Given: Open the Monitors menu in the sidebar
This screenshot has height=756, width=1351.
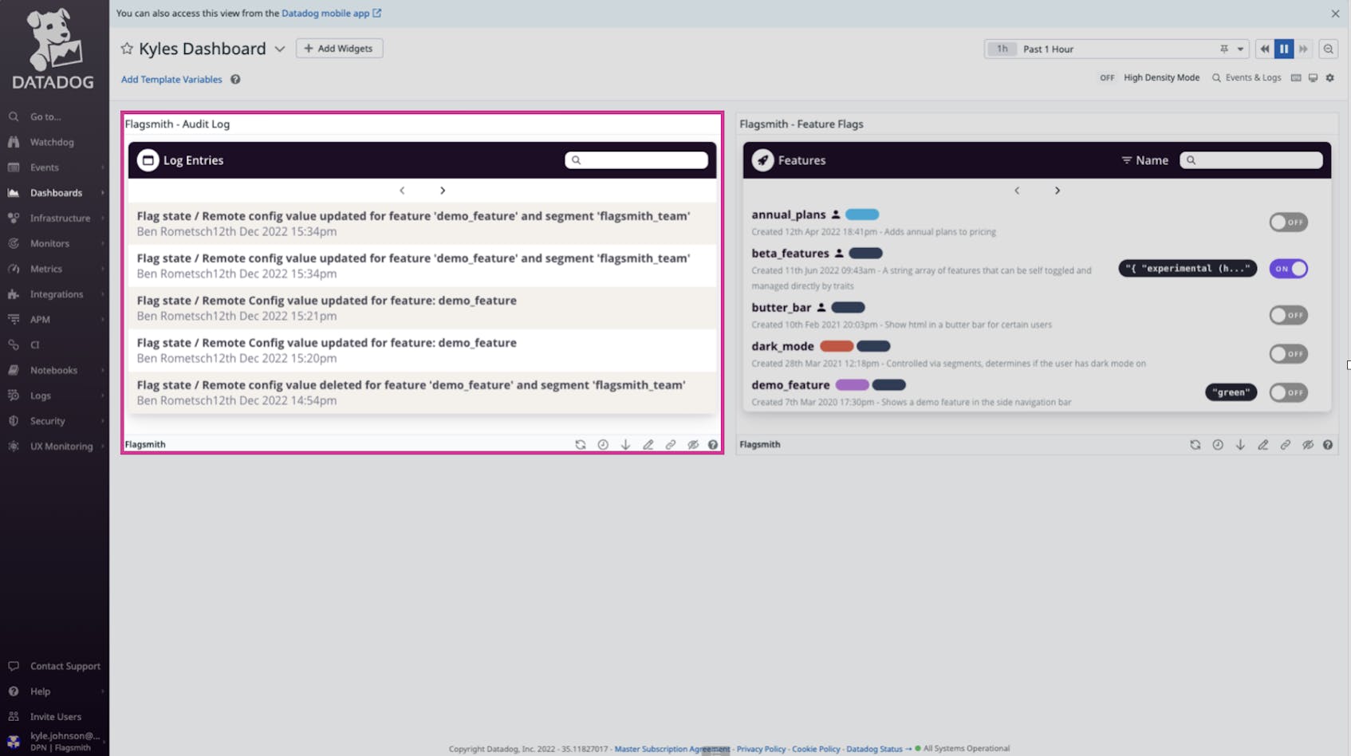Looking at the screenshot, I should [x=49, y=243].
